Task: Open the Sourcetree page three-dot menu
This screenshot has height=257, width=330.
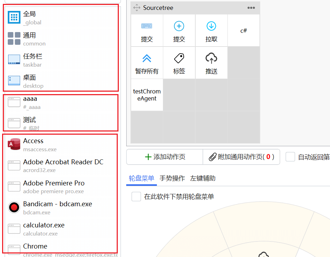Action: coord(251,8)
